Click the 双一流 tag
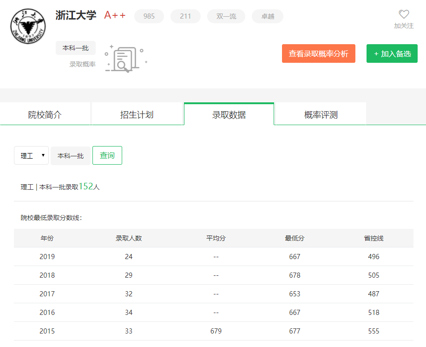 (x=226, y=16)
